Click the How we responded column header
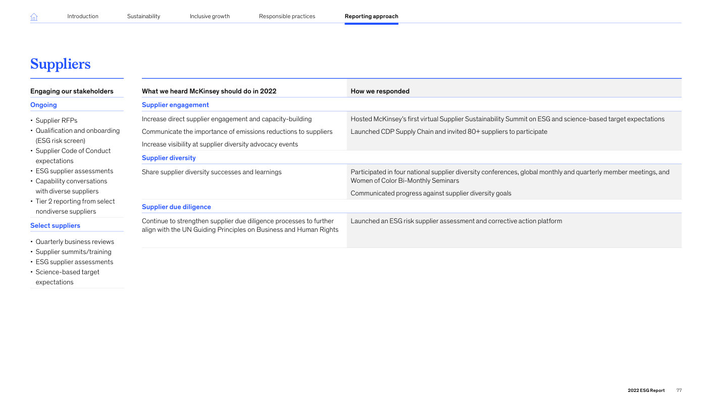712x401 pixels. pyautogui.click(x=380, y=91)
